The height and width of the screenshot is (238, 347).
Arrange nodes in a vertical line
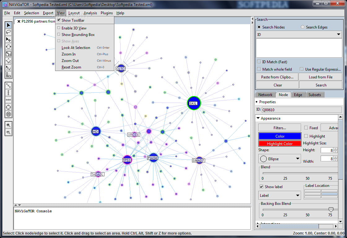point(8,93)
